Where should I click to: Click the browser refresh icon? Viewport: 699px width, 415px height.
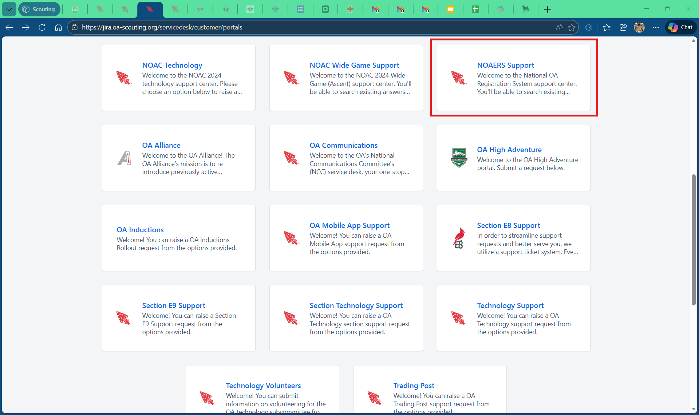pos(42,27)
